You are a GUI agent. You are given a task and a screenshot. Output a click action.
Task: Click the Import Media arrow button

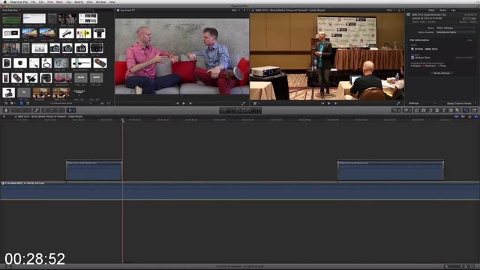[x=6, y=110]
